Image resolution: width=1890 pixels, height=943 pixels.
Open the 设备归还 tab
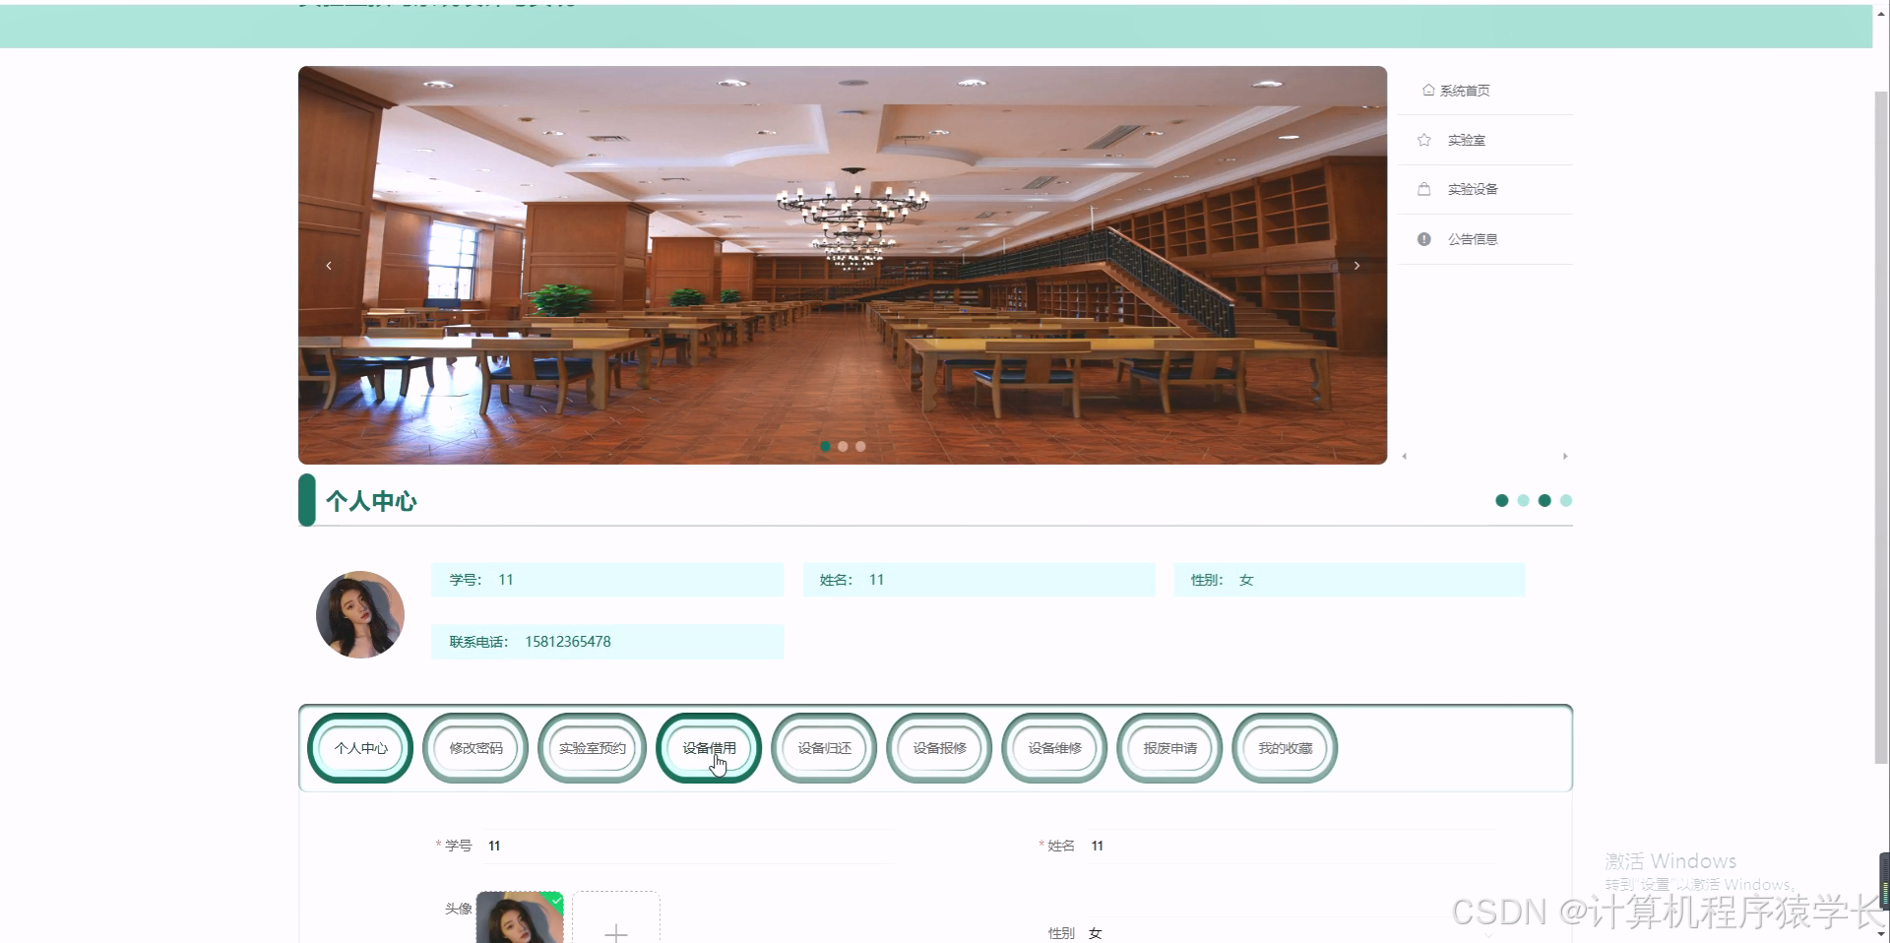point(824,748)
